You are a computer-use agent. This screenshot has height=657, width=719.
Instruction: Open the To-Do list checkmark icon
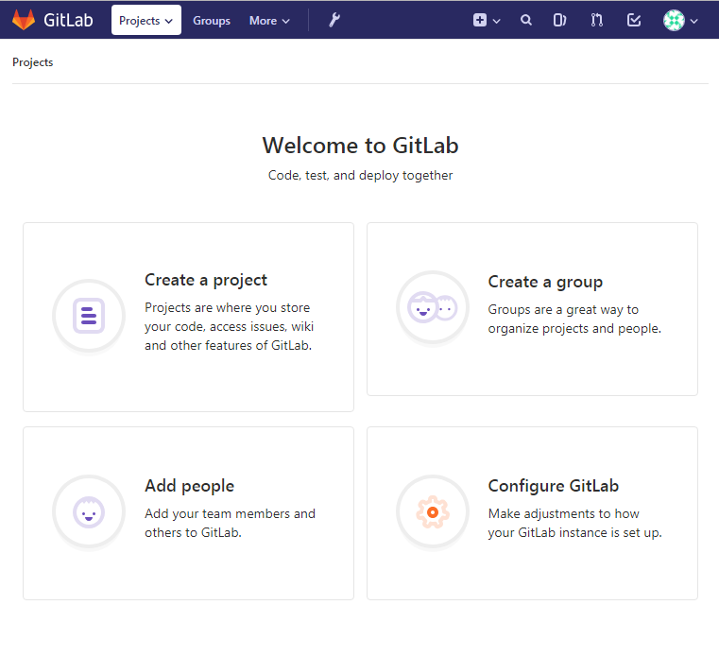[x=634, y=20]
